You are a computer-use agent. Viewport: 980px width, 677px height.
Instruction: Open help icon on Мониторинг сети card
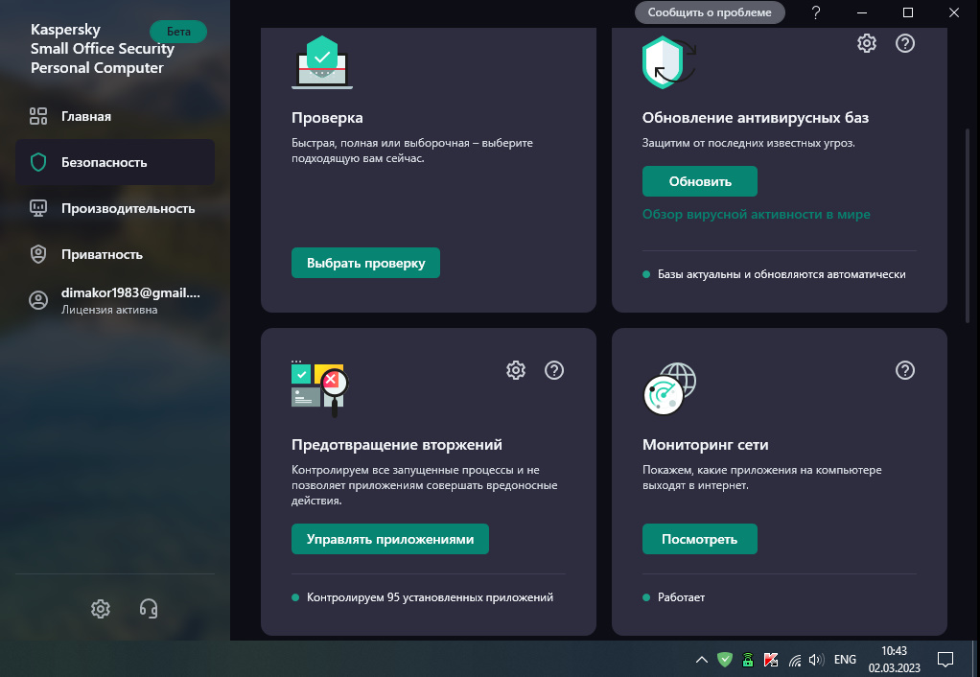click(x=905, y=370)
